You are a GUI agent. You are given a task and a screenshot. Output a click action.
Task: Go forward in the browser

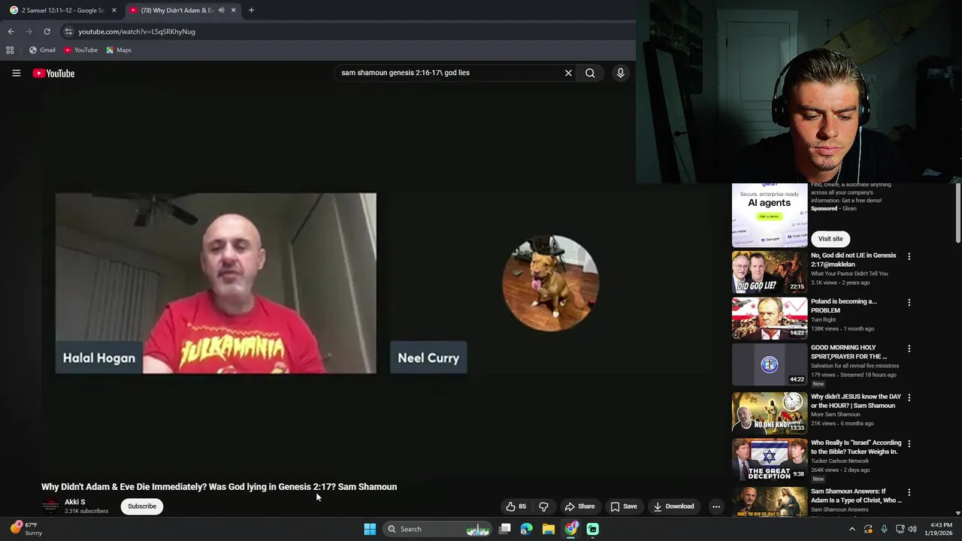29,32
